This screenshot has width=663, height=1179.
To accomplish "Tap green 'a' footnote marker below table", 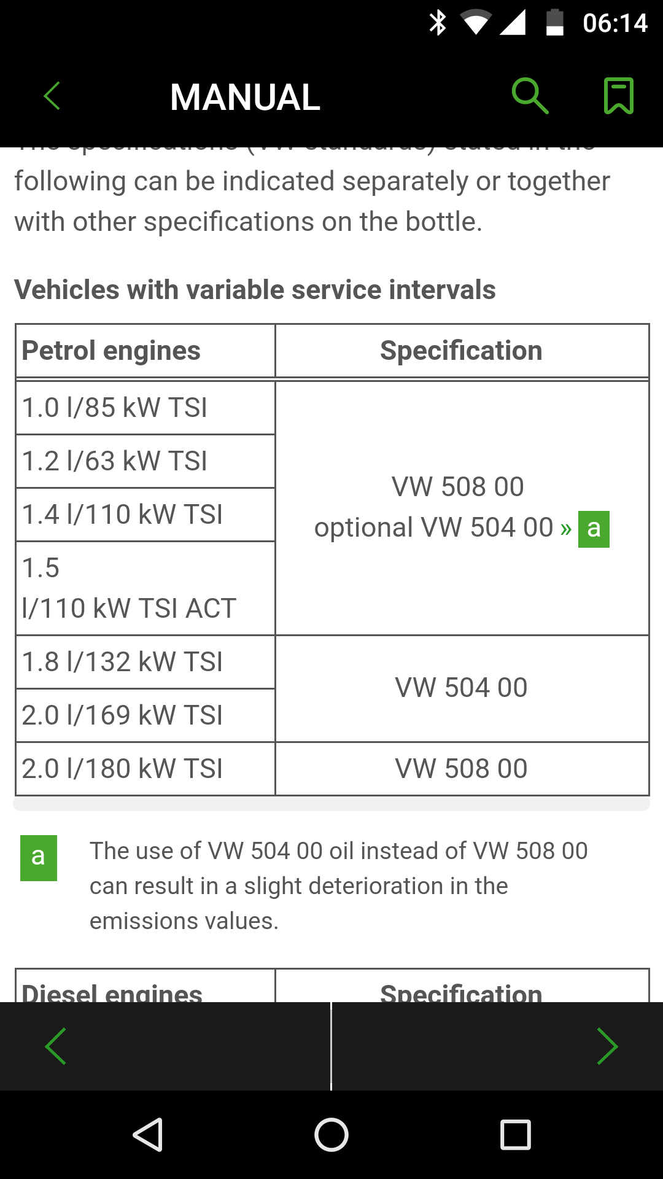I will [39, 858].
